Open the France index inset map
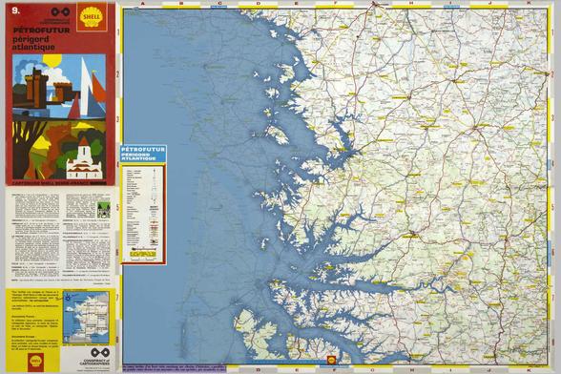Screen dimensions: 561x374 (x=86, y=318)
